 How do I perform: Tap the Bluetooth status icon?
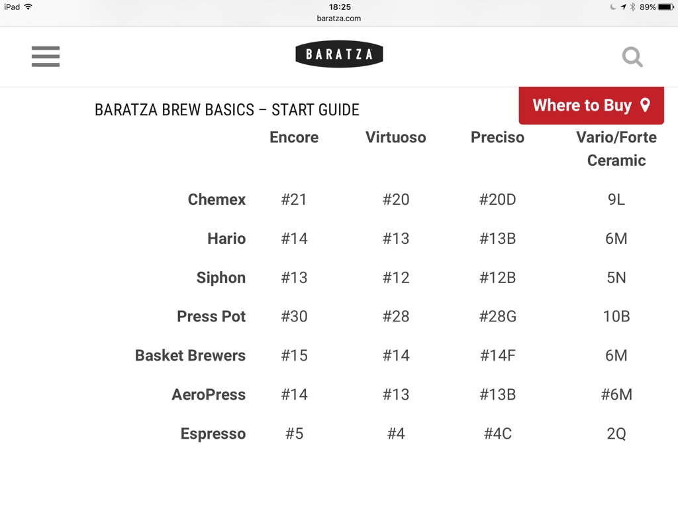click(x=633, y=7)
